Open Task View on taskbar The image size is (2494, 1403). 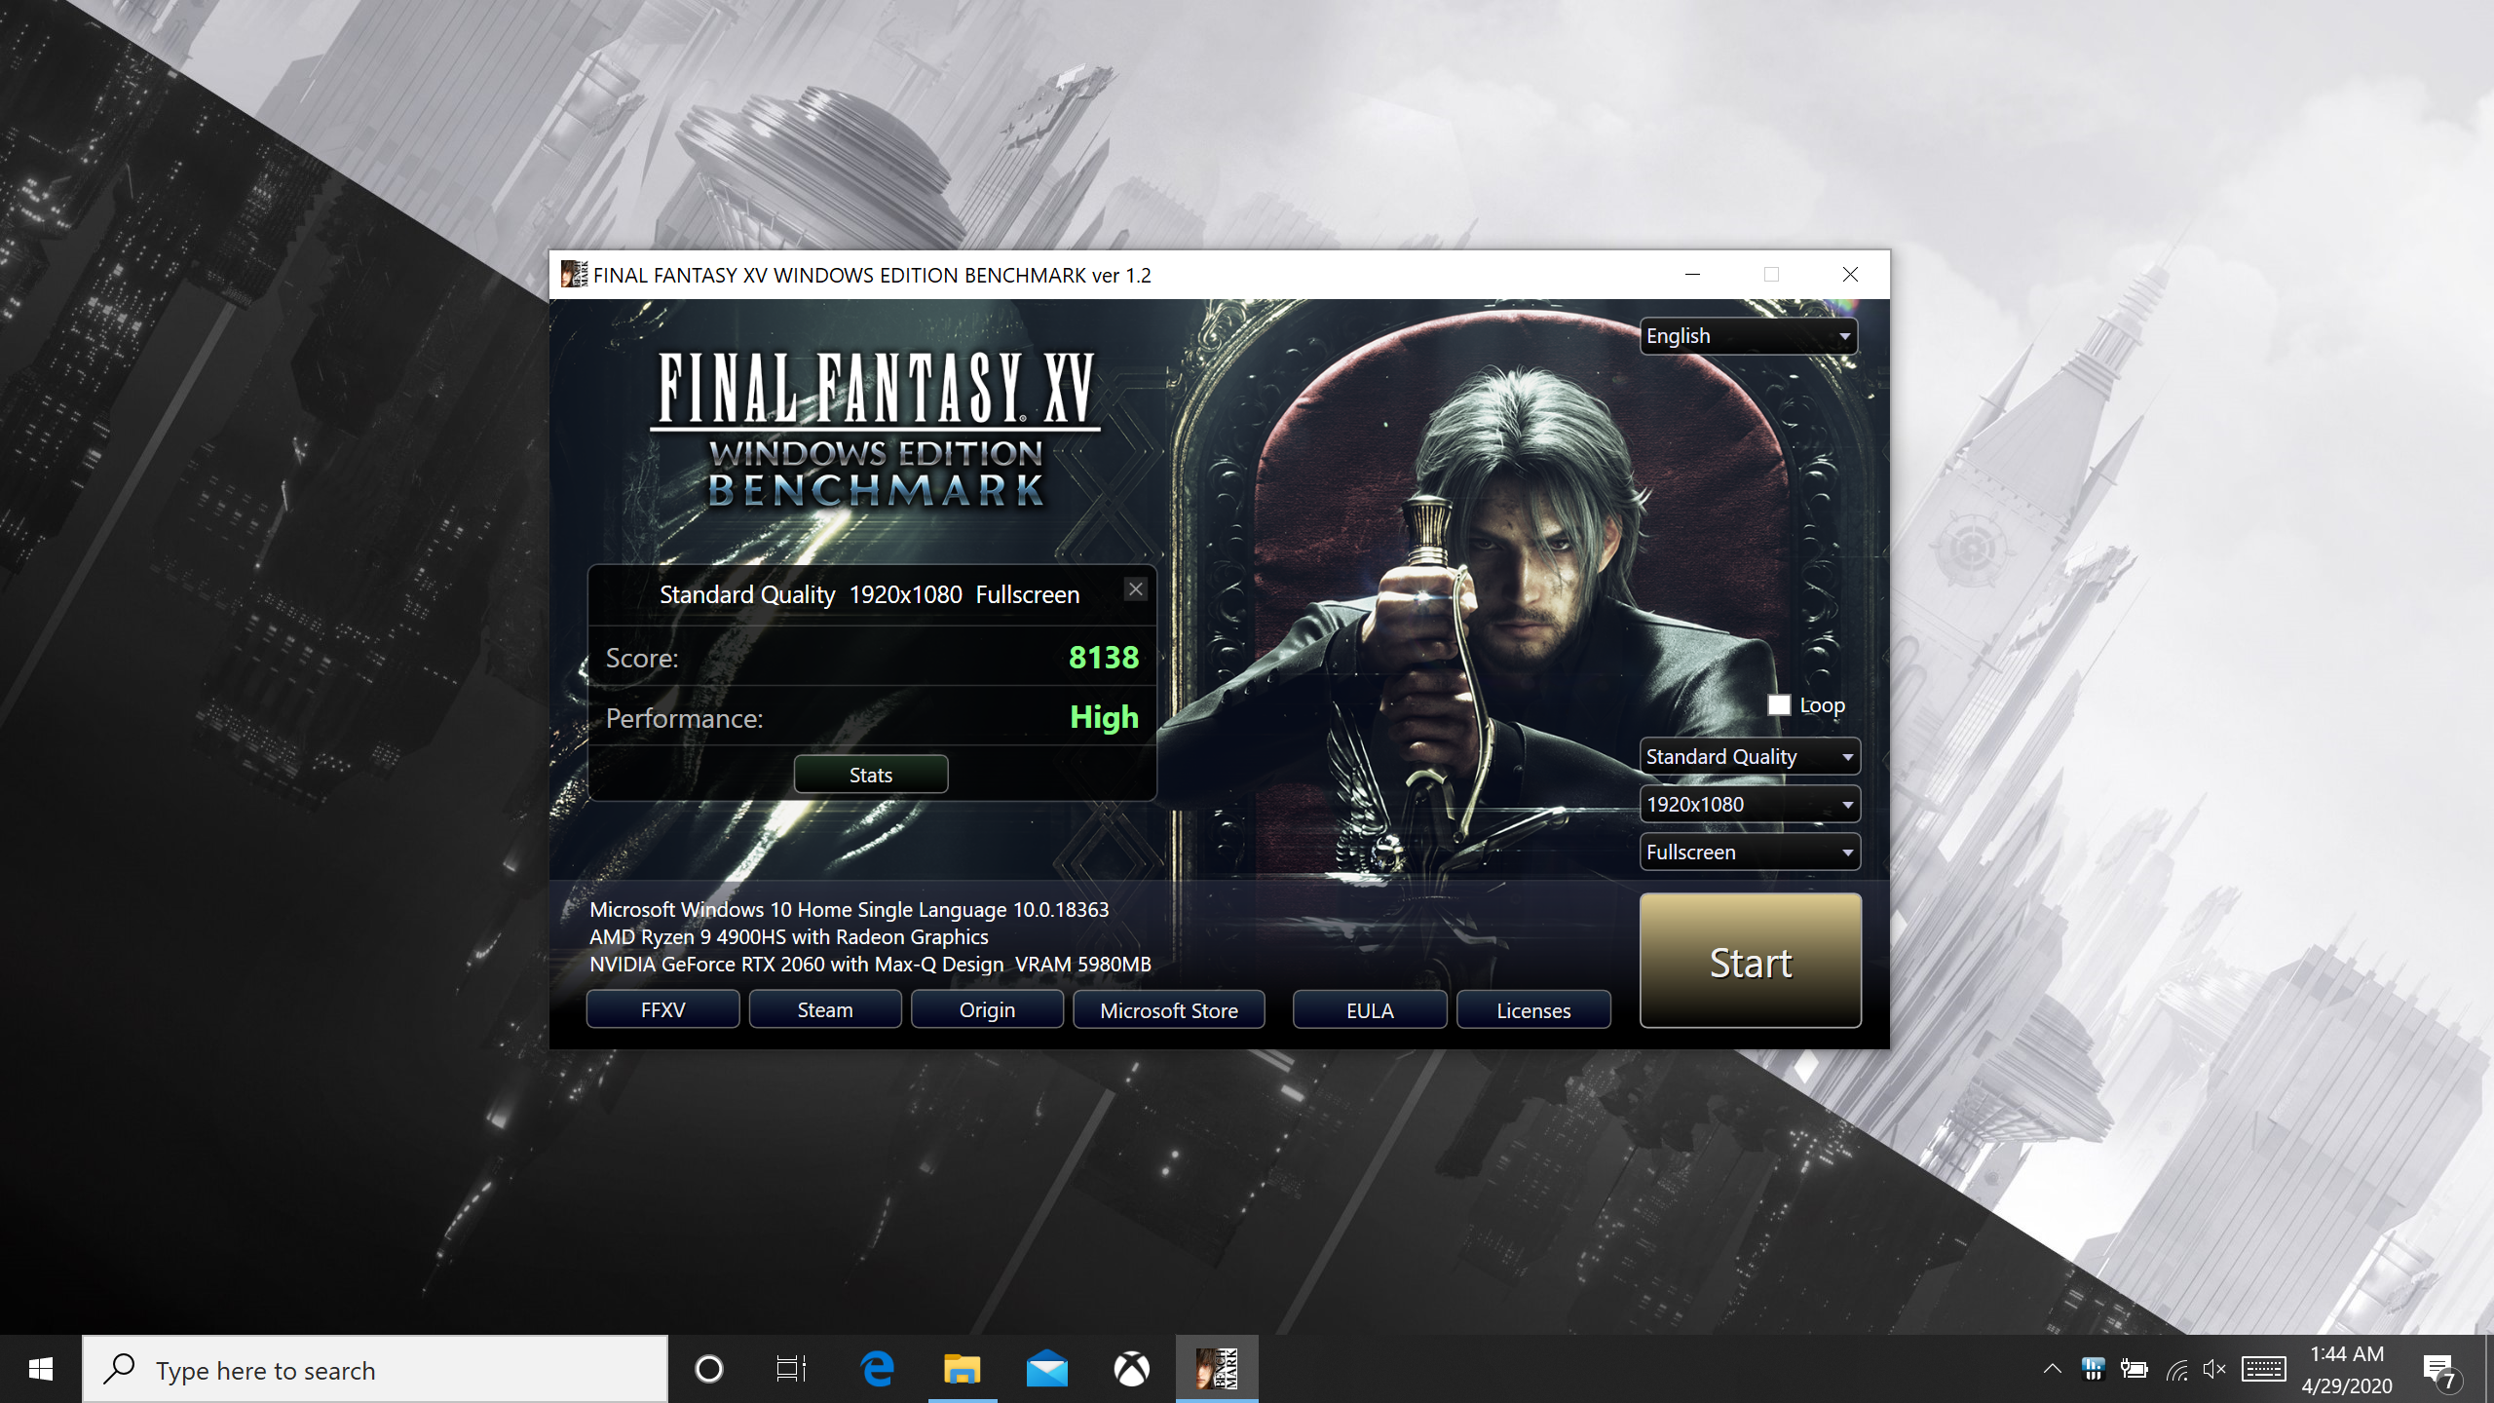[791, 1369]
